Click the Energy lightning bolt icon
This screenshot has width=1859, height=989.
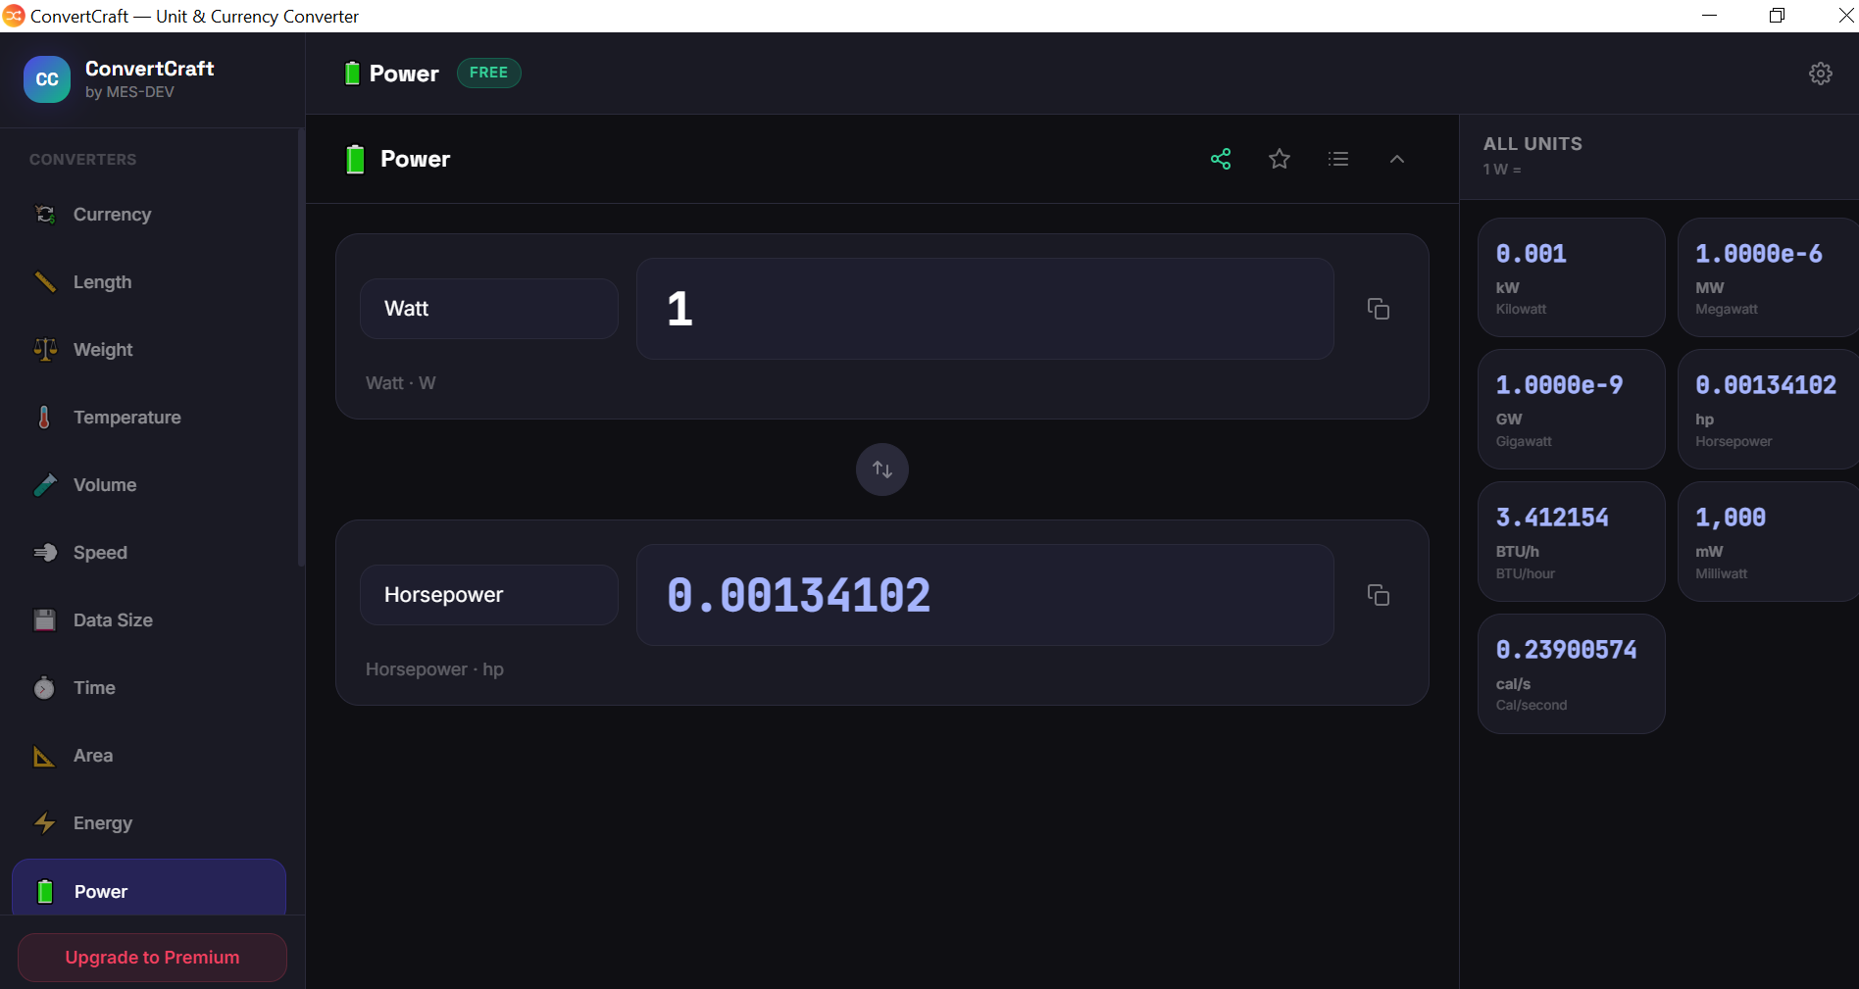45,823
